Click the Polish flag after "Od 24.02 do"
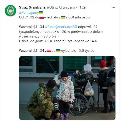The width and height of the screenshot is (121, 121). click(42, 17)
